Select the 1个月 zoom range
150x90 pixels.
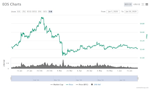point(29,11)
